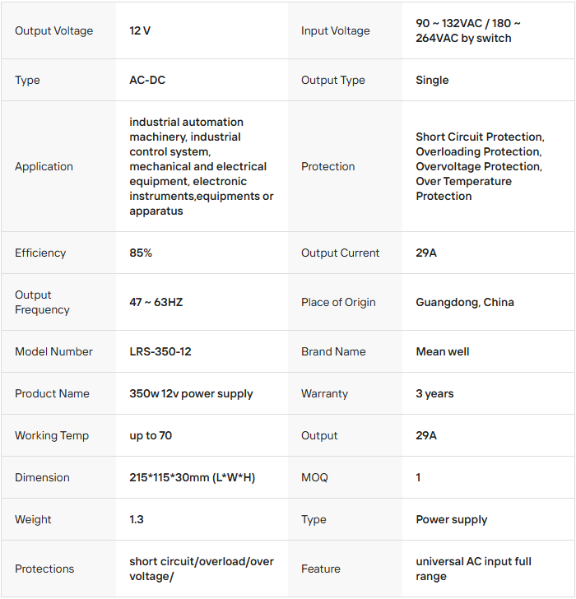Select the Single output type value
The height and width of the screenshot is (599, 576).
[432, 81]
